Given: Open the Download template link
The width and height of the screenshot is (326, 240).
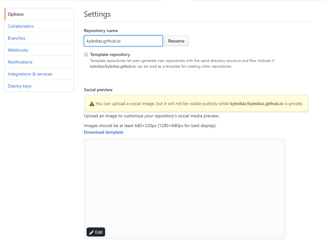Looking at the screenshot, I should 104,132.
